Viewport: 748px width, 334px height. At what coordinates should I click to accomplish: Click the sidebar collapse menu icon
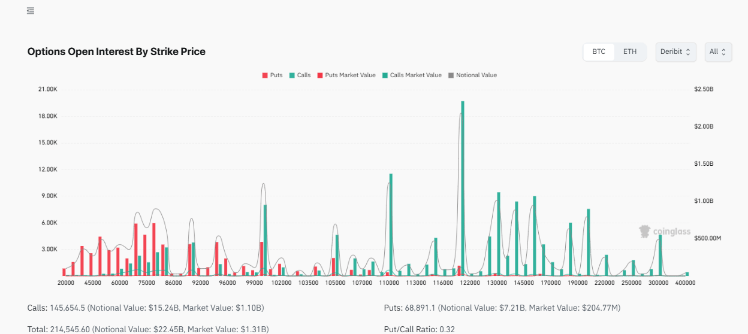click(31, 11)
